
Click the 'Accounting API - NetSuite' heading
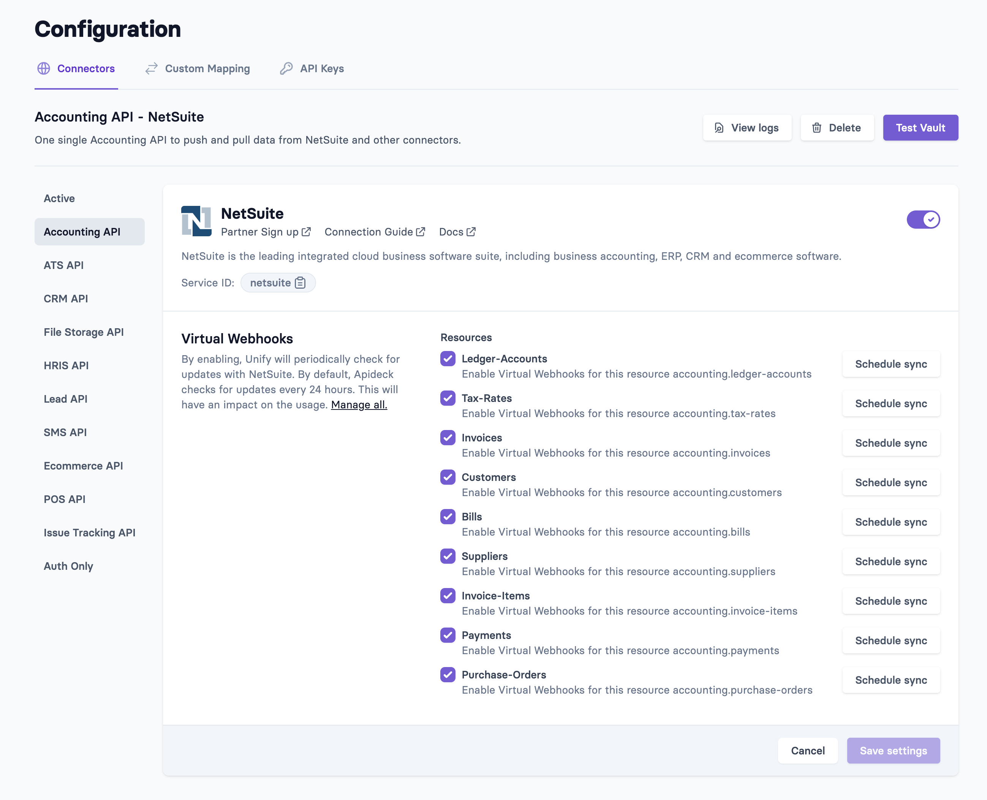point(119,117)
